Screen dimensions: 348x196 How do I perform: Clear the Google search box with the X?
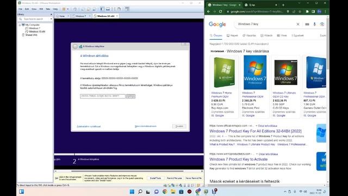298,24
